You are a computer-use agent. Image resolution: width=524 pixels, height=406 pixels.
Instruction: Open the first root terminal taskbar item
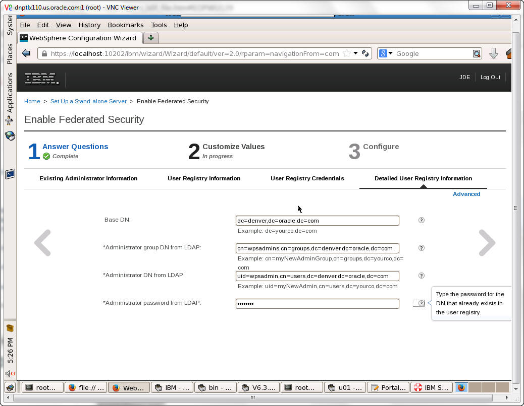[43, 387]
